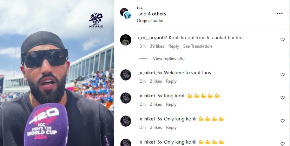Image resolution: width=290 pixels, height=146 pixels.
Task: Click the heart on first 'Only king kohli' comment
Action: pyautogui.click(x=282, y=120)
